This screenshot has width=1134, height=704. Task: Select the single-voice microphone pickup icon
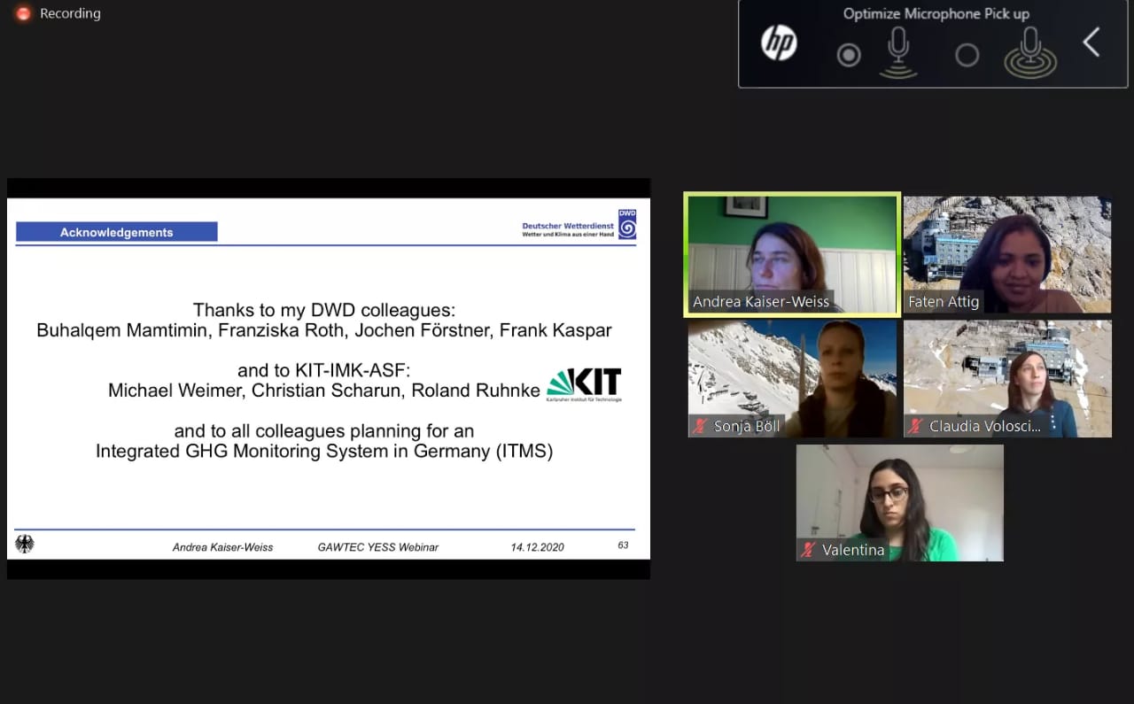pos(898,52)
